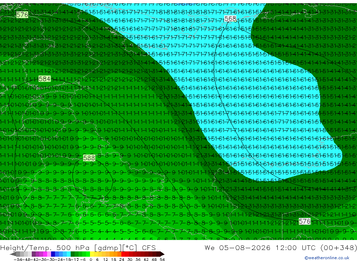Click the 584 height contour label

[x=44, y=79]
